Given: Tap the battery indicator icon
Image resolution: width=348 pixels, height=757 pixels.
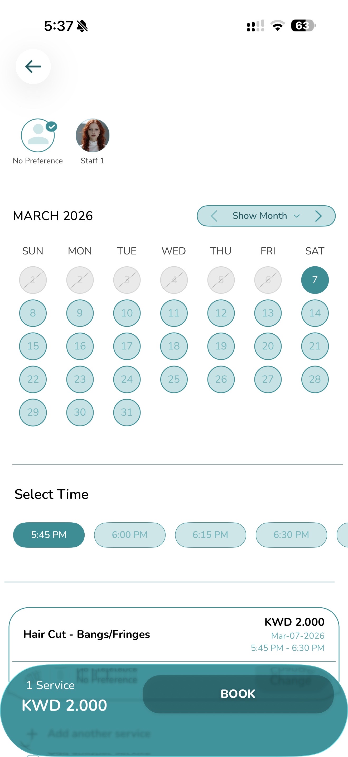Looking at the screenshot, I should (303, 26).
